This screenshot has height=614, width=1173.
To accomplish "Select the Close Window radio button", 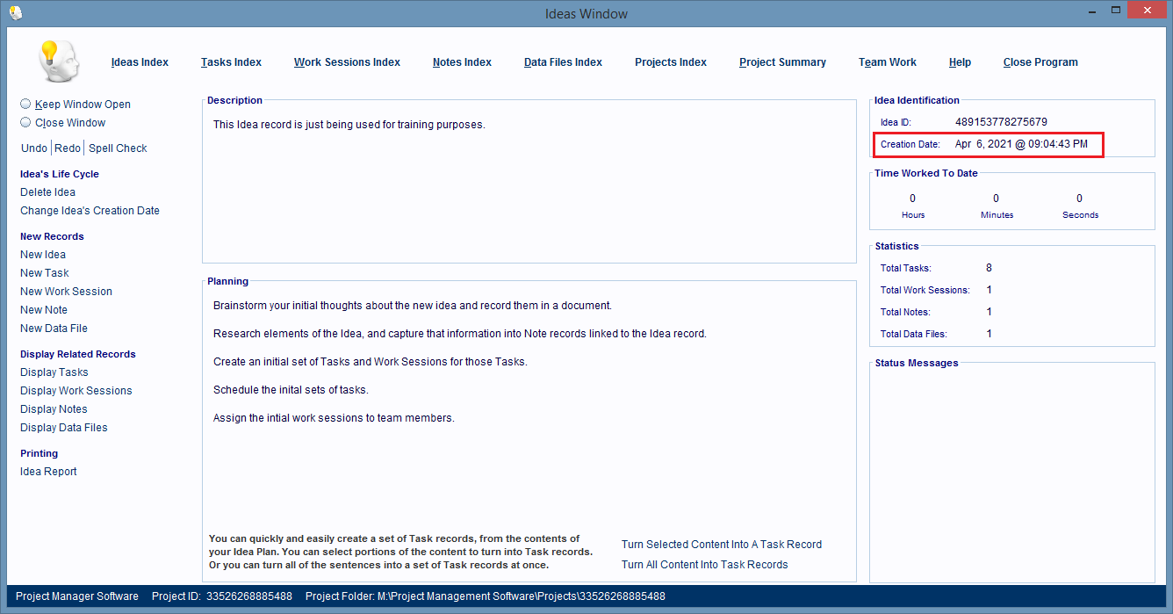I will (25, 123).
